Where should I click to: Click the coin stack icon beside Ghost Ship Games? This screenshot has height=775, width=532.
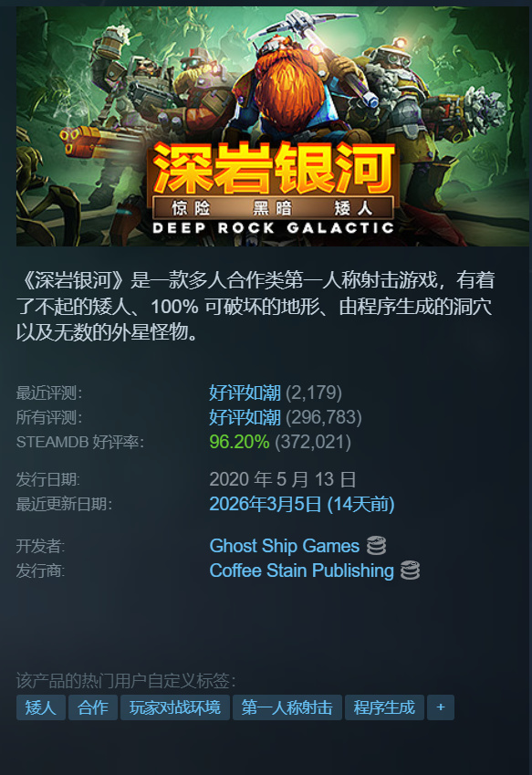[376, 546]
